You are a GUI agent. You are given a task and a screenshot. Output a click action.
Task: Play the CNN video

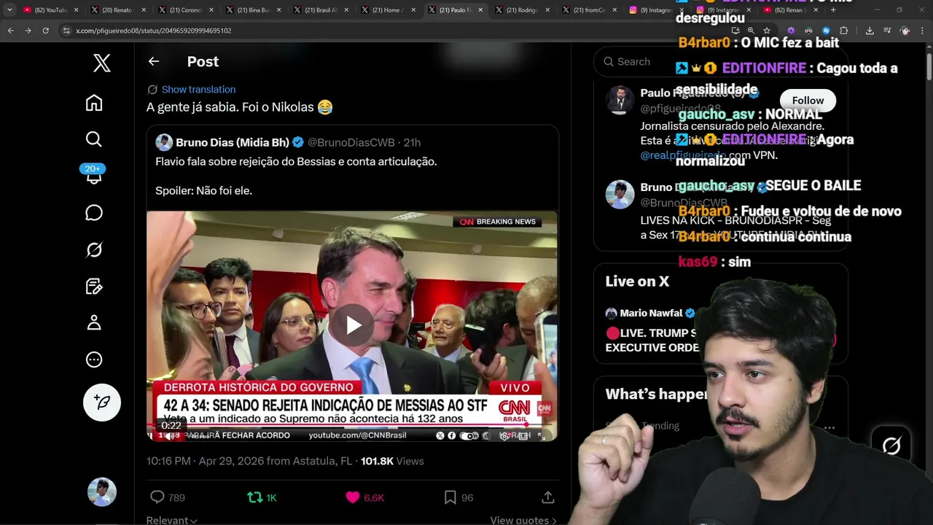354,325
